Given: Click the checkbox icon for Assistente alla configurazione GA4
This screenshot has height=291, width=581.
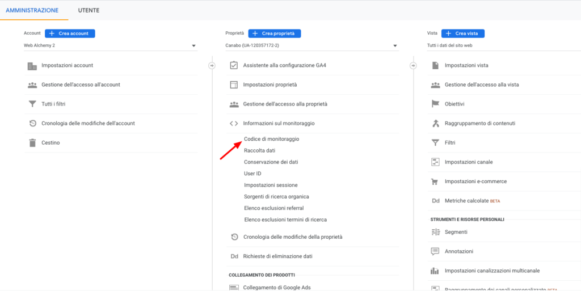Looking at the screenshot, I should (x=234, y=66).
